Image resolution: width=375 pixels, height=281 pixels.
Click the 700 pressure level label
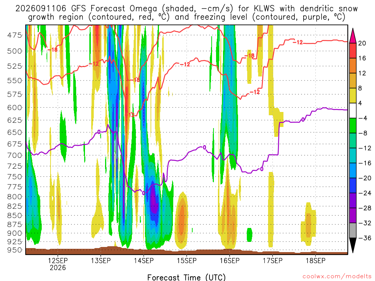15,155
